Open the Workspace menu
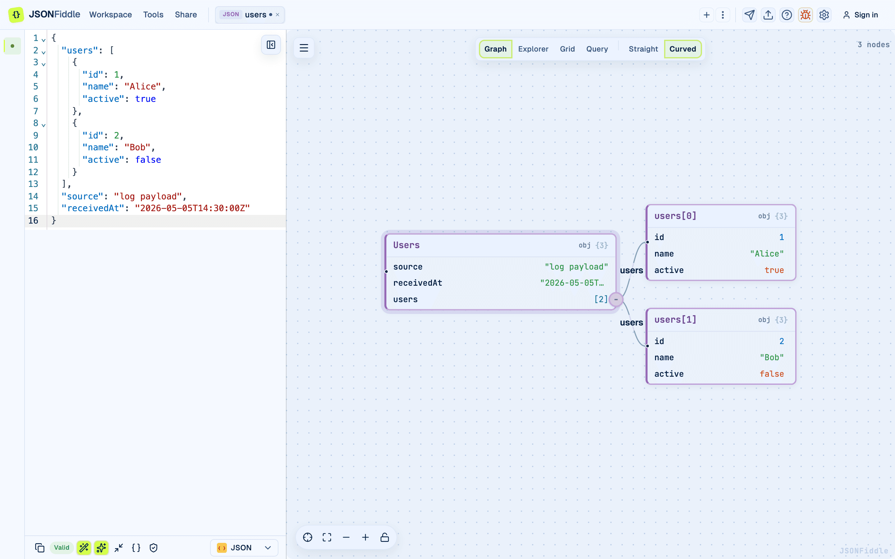895x559 pixels. pos(110,15)
